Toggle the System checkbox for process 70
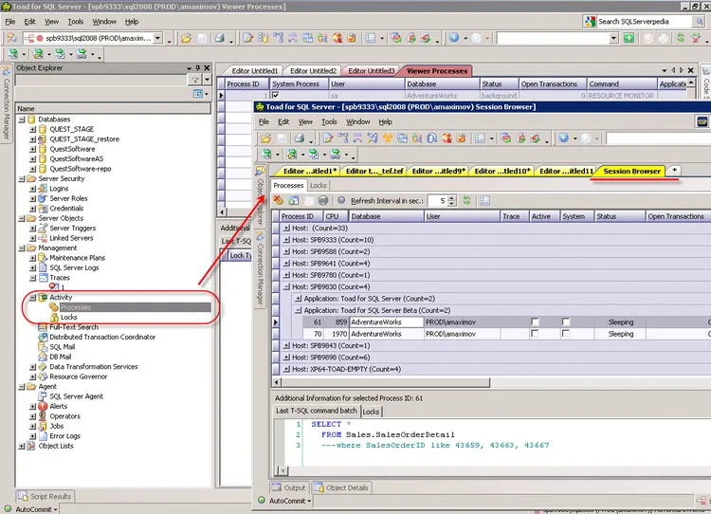This screenshot has height=514, width=711. pos(565,334)
